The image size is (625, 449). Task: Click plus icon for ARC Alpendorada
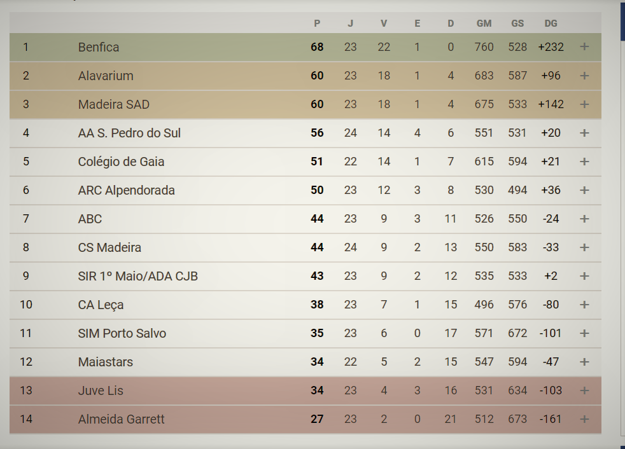584,190
